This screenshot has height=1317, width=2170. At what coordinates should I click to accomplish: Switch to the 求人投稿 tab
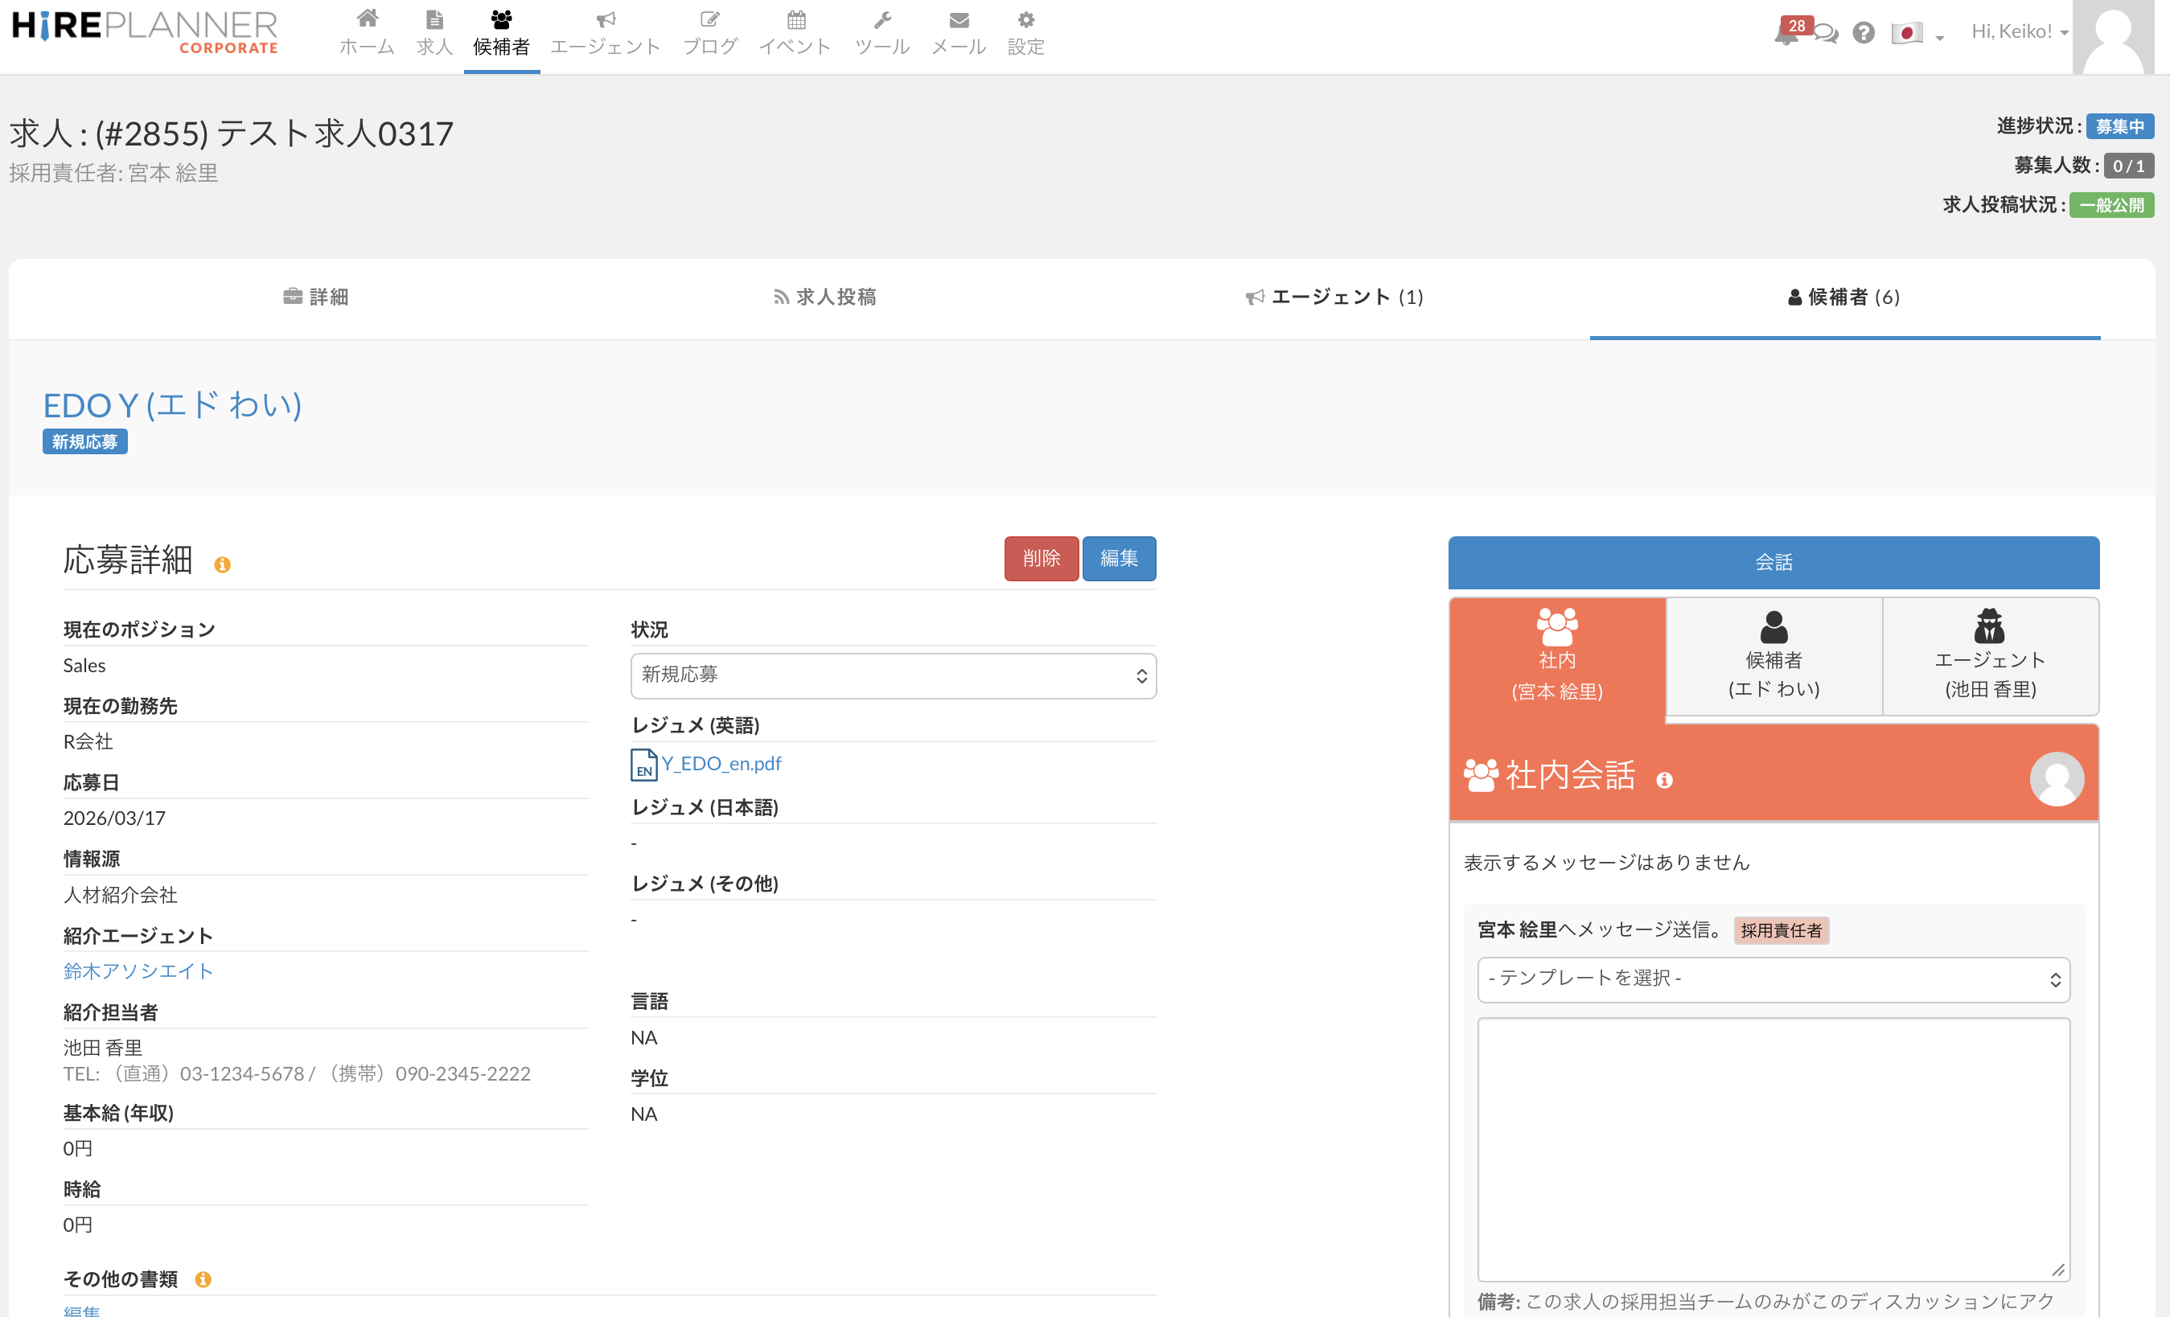[x=824, y=297]
